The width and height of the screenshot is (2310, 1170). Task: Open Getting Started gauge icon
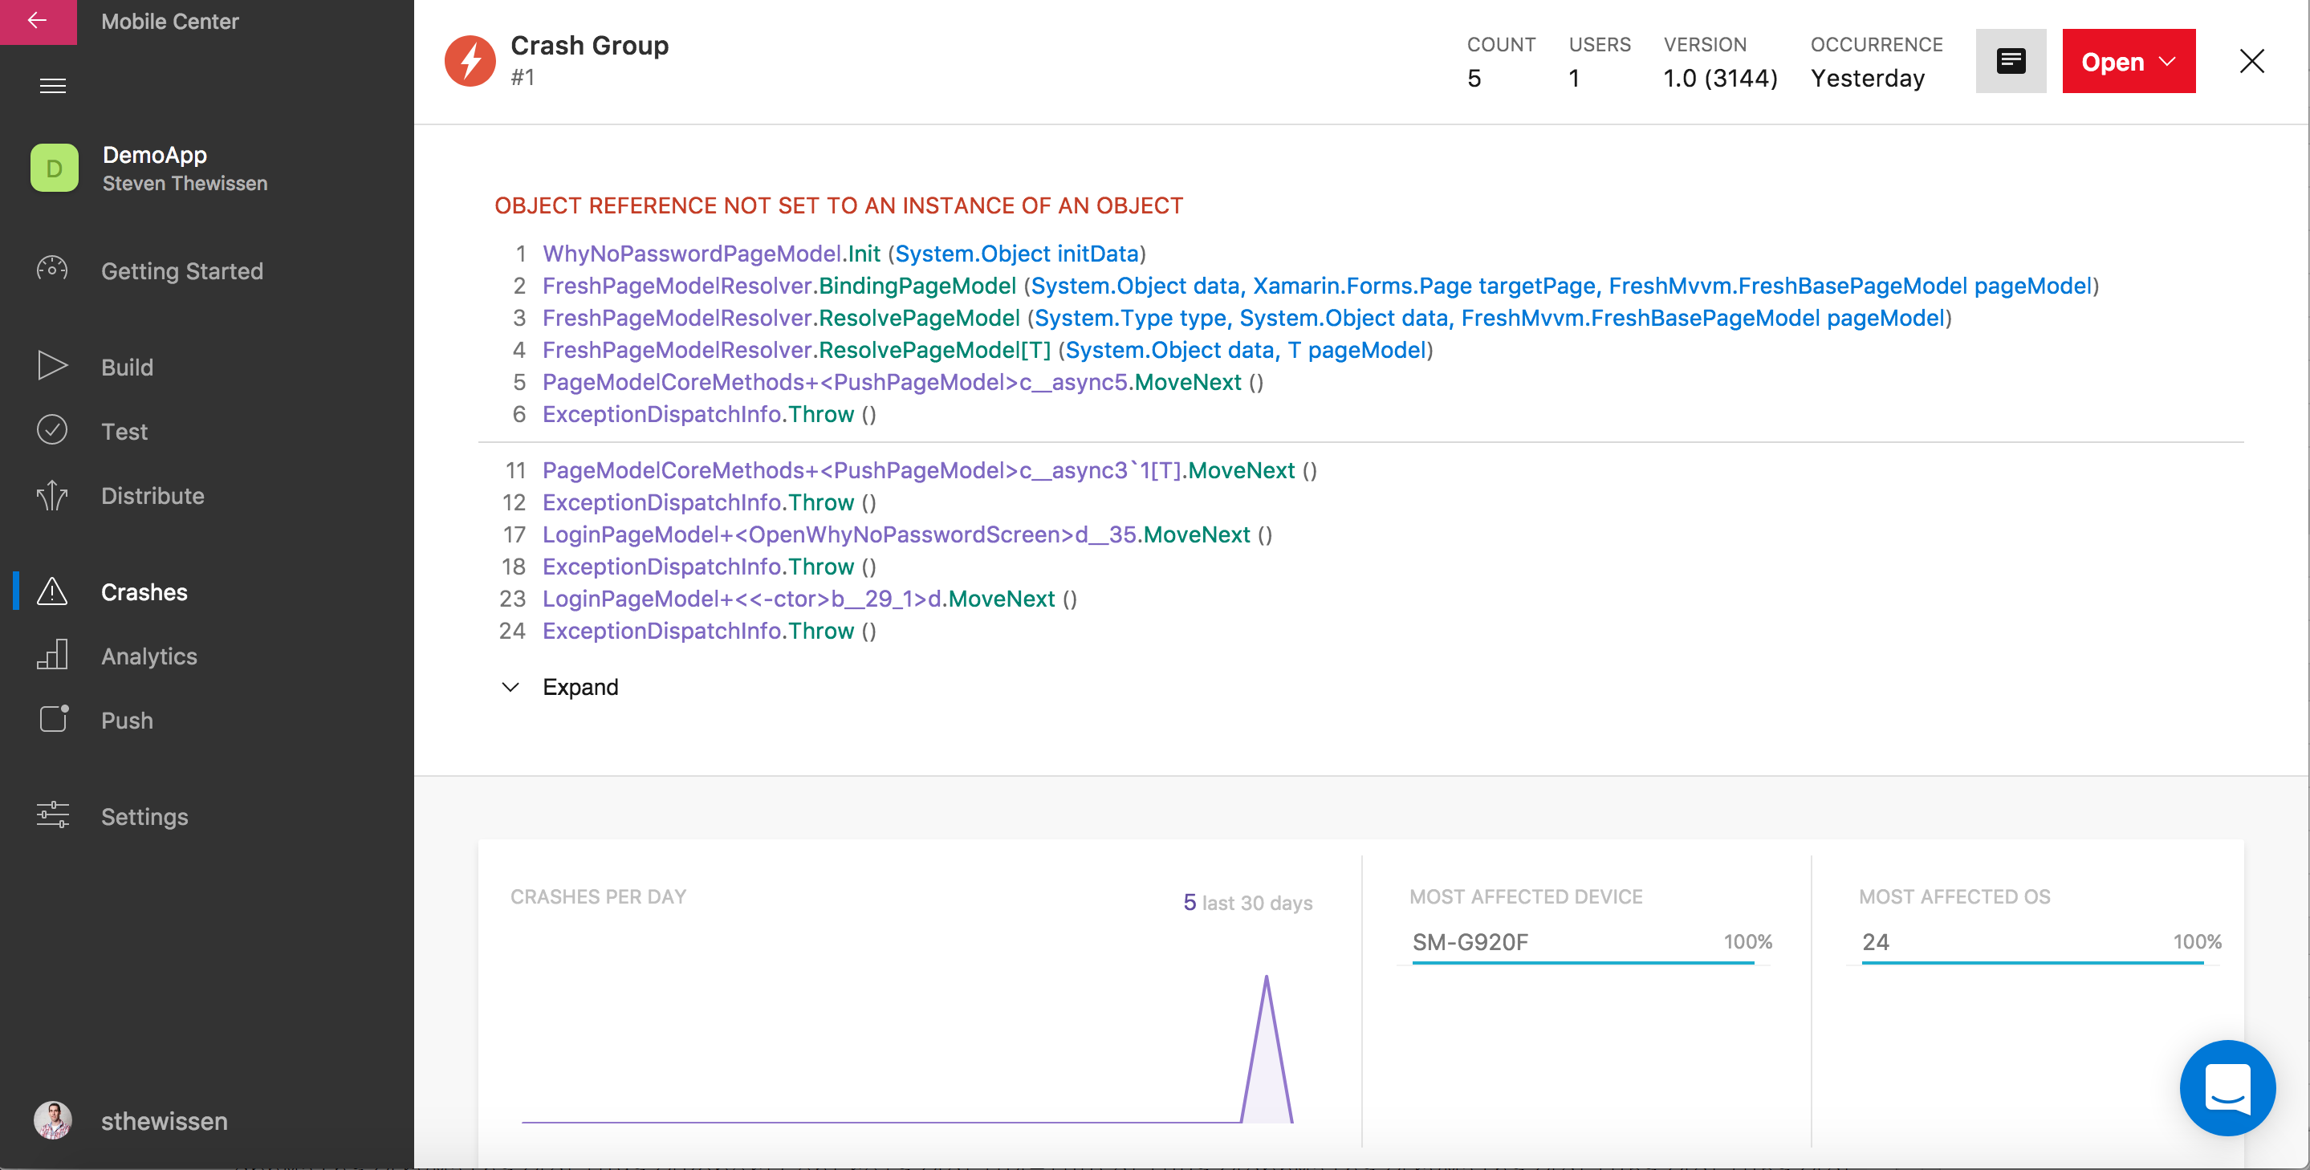point(52,270)
